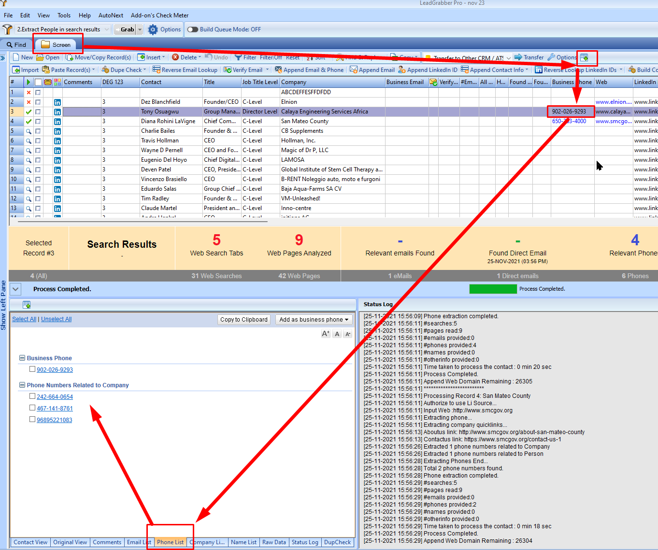The height and width of the screenshot is (550, 658).
Task: Click the grid export icon beside Options
Action: tap(584, 57)
